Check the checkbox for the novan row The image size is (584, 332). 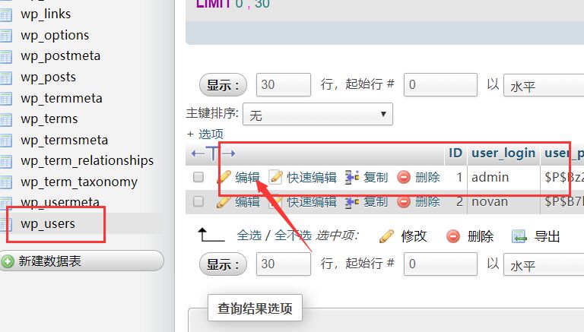pos(198,202)
